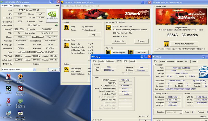Open the Default menu in 3DMark2001
208x121 pixels.
click(x=78, y=6)
